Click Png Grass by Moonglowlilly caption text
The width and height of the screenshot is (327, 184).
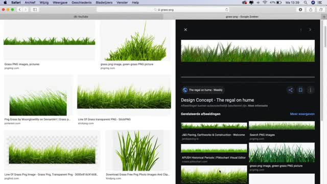(x=37, y=119)
